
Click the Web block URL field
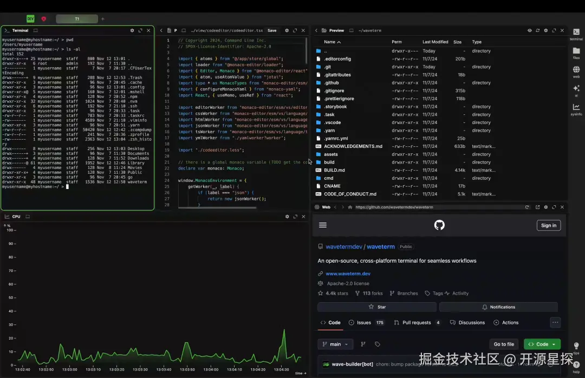pyautogui.click(x=438, y=207)
